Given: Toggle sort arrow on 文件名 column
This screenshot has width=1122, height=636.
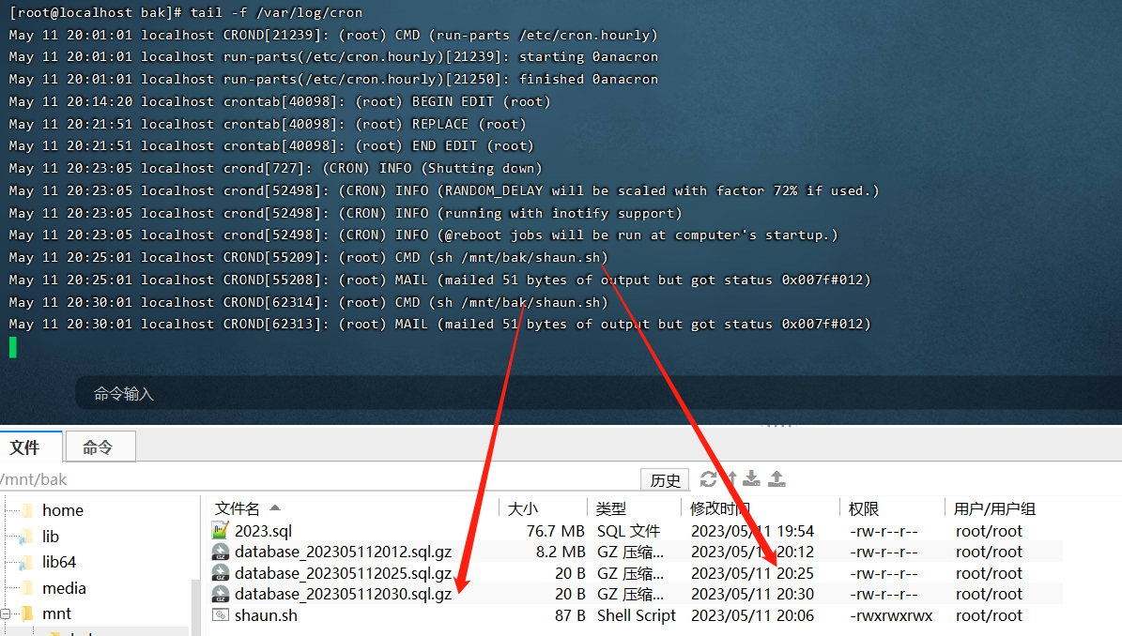Looking at the screenshot, I should pos(275,507).
